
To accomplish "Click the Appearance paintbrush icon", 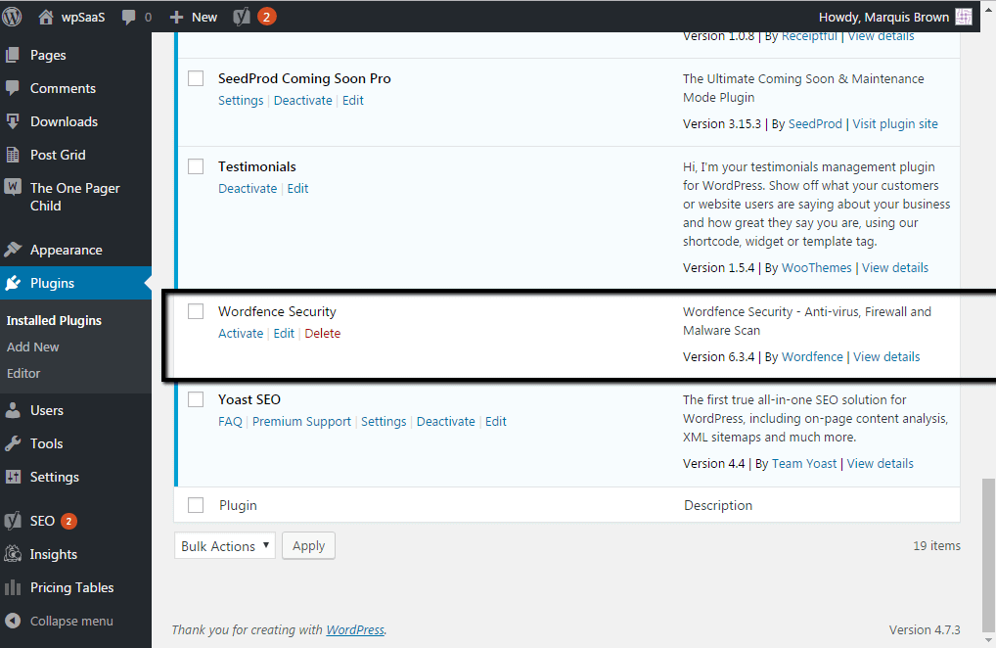I will [x=13, y=250].
